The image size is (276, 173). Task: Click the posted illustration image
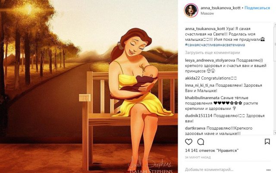click(x=89, y=86)
